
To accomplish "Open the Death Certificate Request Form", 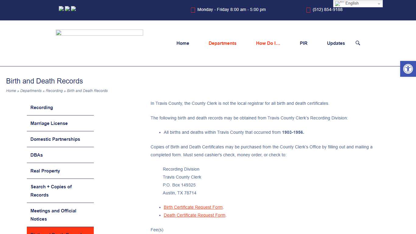I will (194, 215).
